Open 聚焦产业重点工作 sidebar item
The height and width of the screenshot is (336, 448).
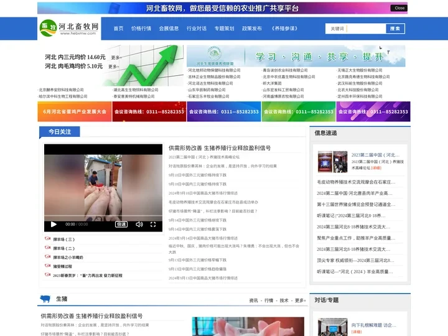coord(356,238)
